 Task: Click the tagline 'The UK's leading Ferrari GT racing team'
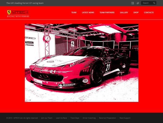click(25, 3)
